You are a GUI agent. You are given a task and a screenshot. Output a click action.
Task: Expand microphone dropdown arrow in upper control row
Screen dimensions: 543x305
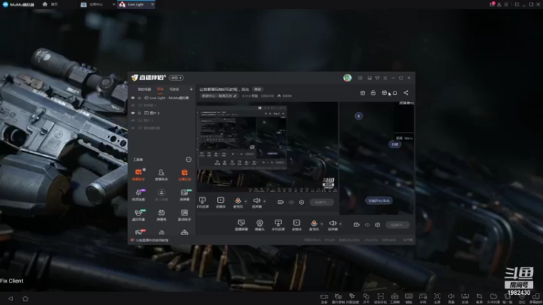pyautogui.click(x=246, y=201)
